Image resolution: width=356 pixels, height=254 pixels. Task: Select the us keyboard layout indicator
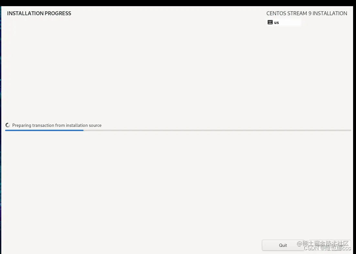click(x=284, y=22)
